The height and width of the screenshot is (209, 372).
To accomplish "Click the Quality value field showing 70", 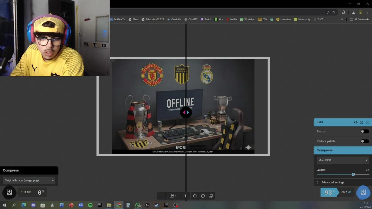I will 367,170.
